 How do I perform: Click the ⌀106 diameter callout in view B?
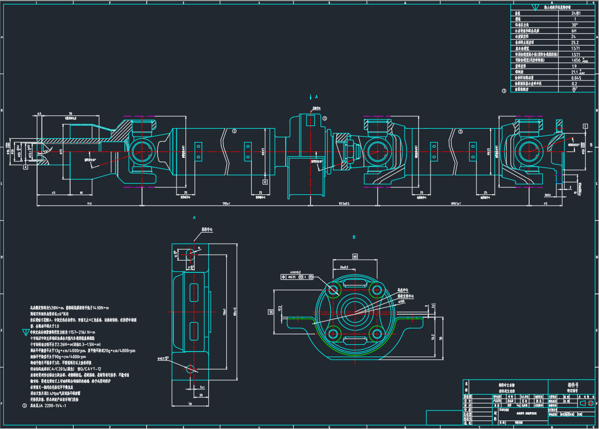401,301
